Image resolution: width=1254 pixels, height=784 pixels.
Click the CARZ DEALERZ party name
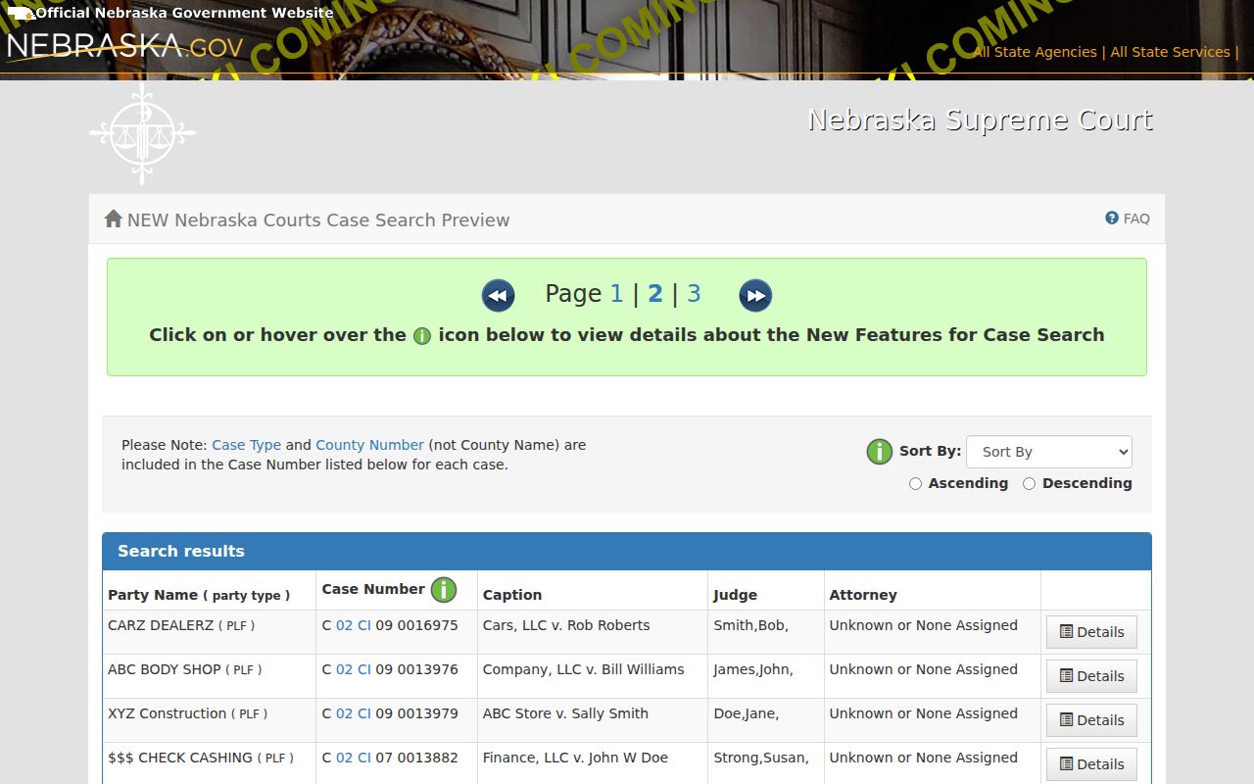coord(161,625)
